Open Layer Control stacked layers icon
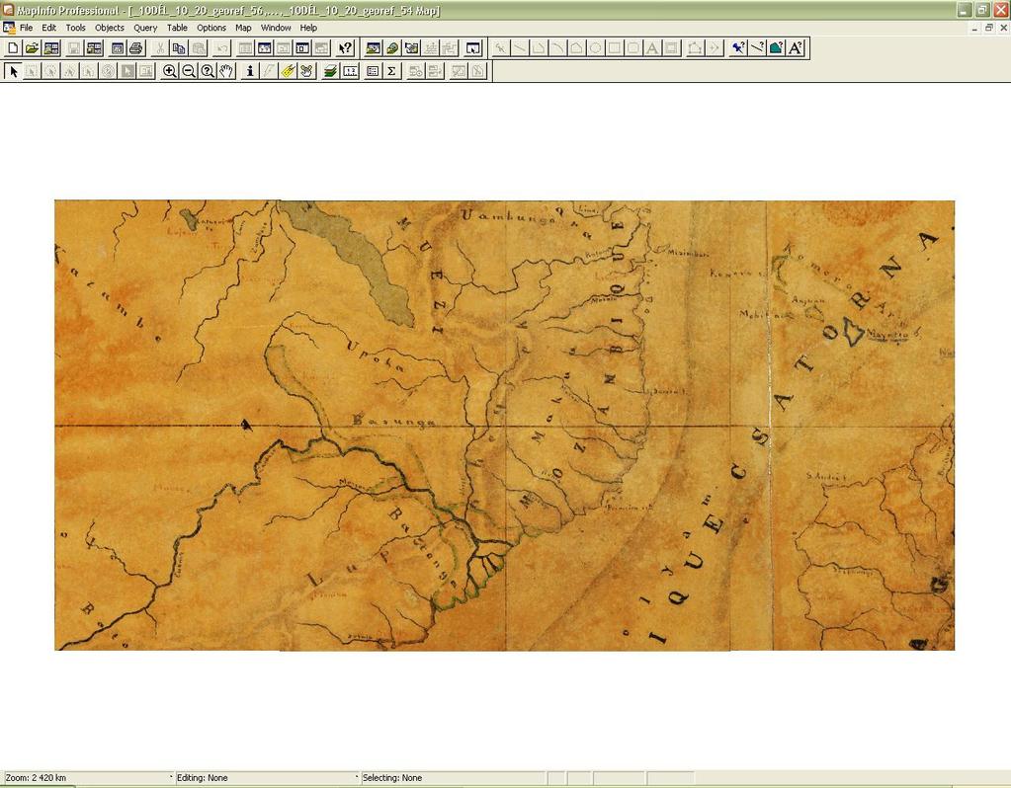This screenshot has width=1011, height=788. pos(331,71)
